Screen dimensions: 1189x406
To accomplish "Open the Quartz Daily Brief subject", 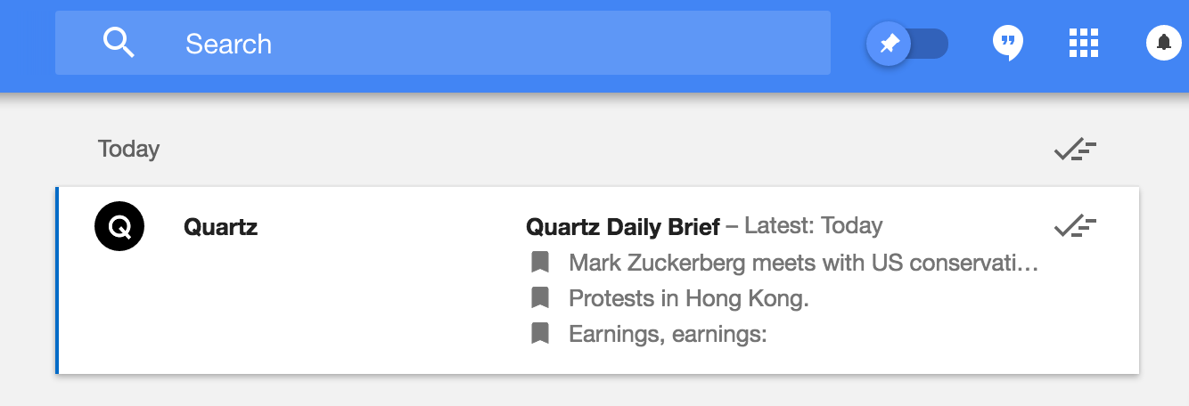I will coord(623,227).
